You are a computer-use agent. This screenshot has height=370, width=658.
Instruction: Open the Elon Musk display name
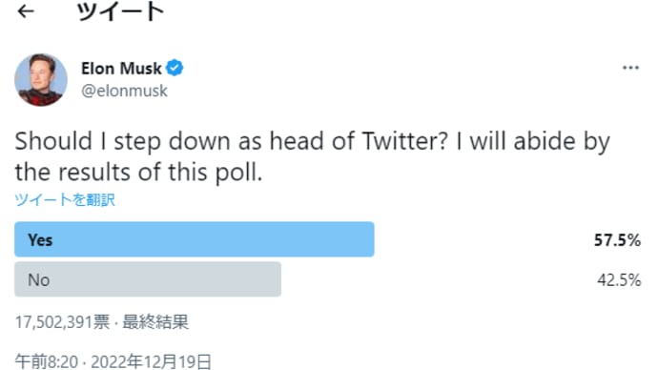click(121, 68)
